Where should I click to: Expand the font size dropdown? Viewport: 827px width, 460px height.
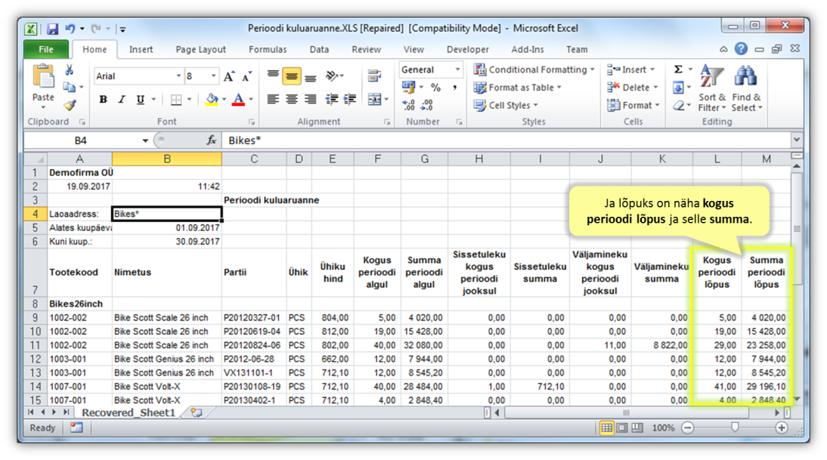coord(214,76)
